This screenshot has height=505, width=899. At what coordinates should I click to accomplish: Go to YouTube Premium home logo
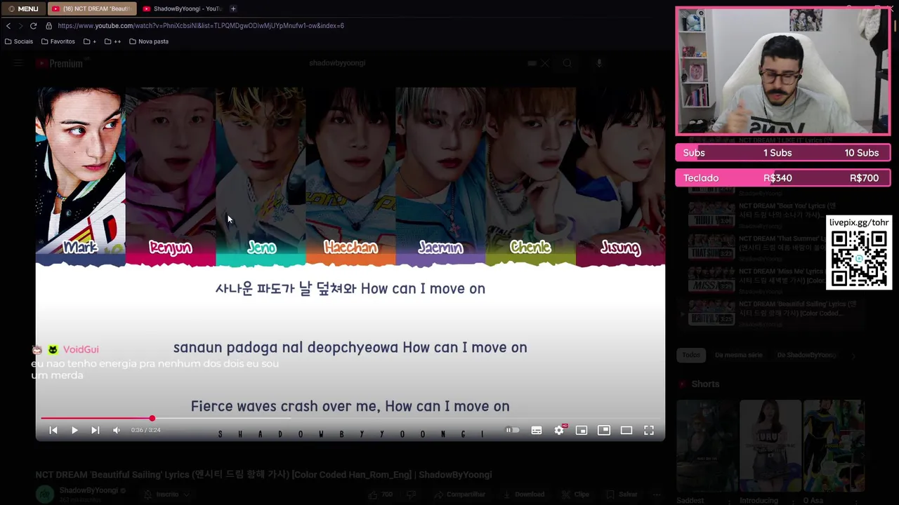point(60,63)
